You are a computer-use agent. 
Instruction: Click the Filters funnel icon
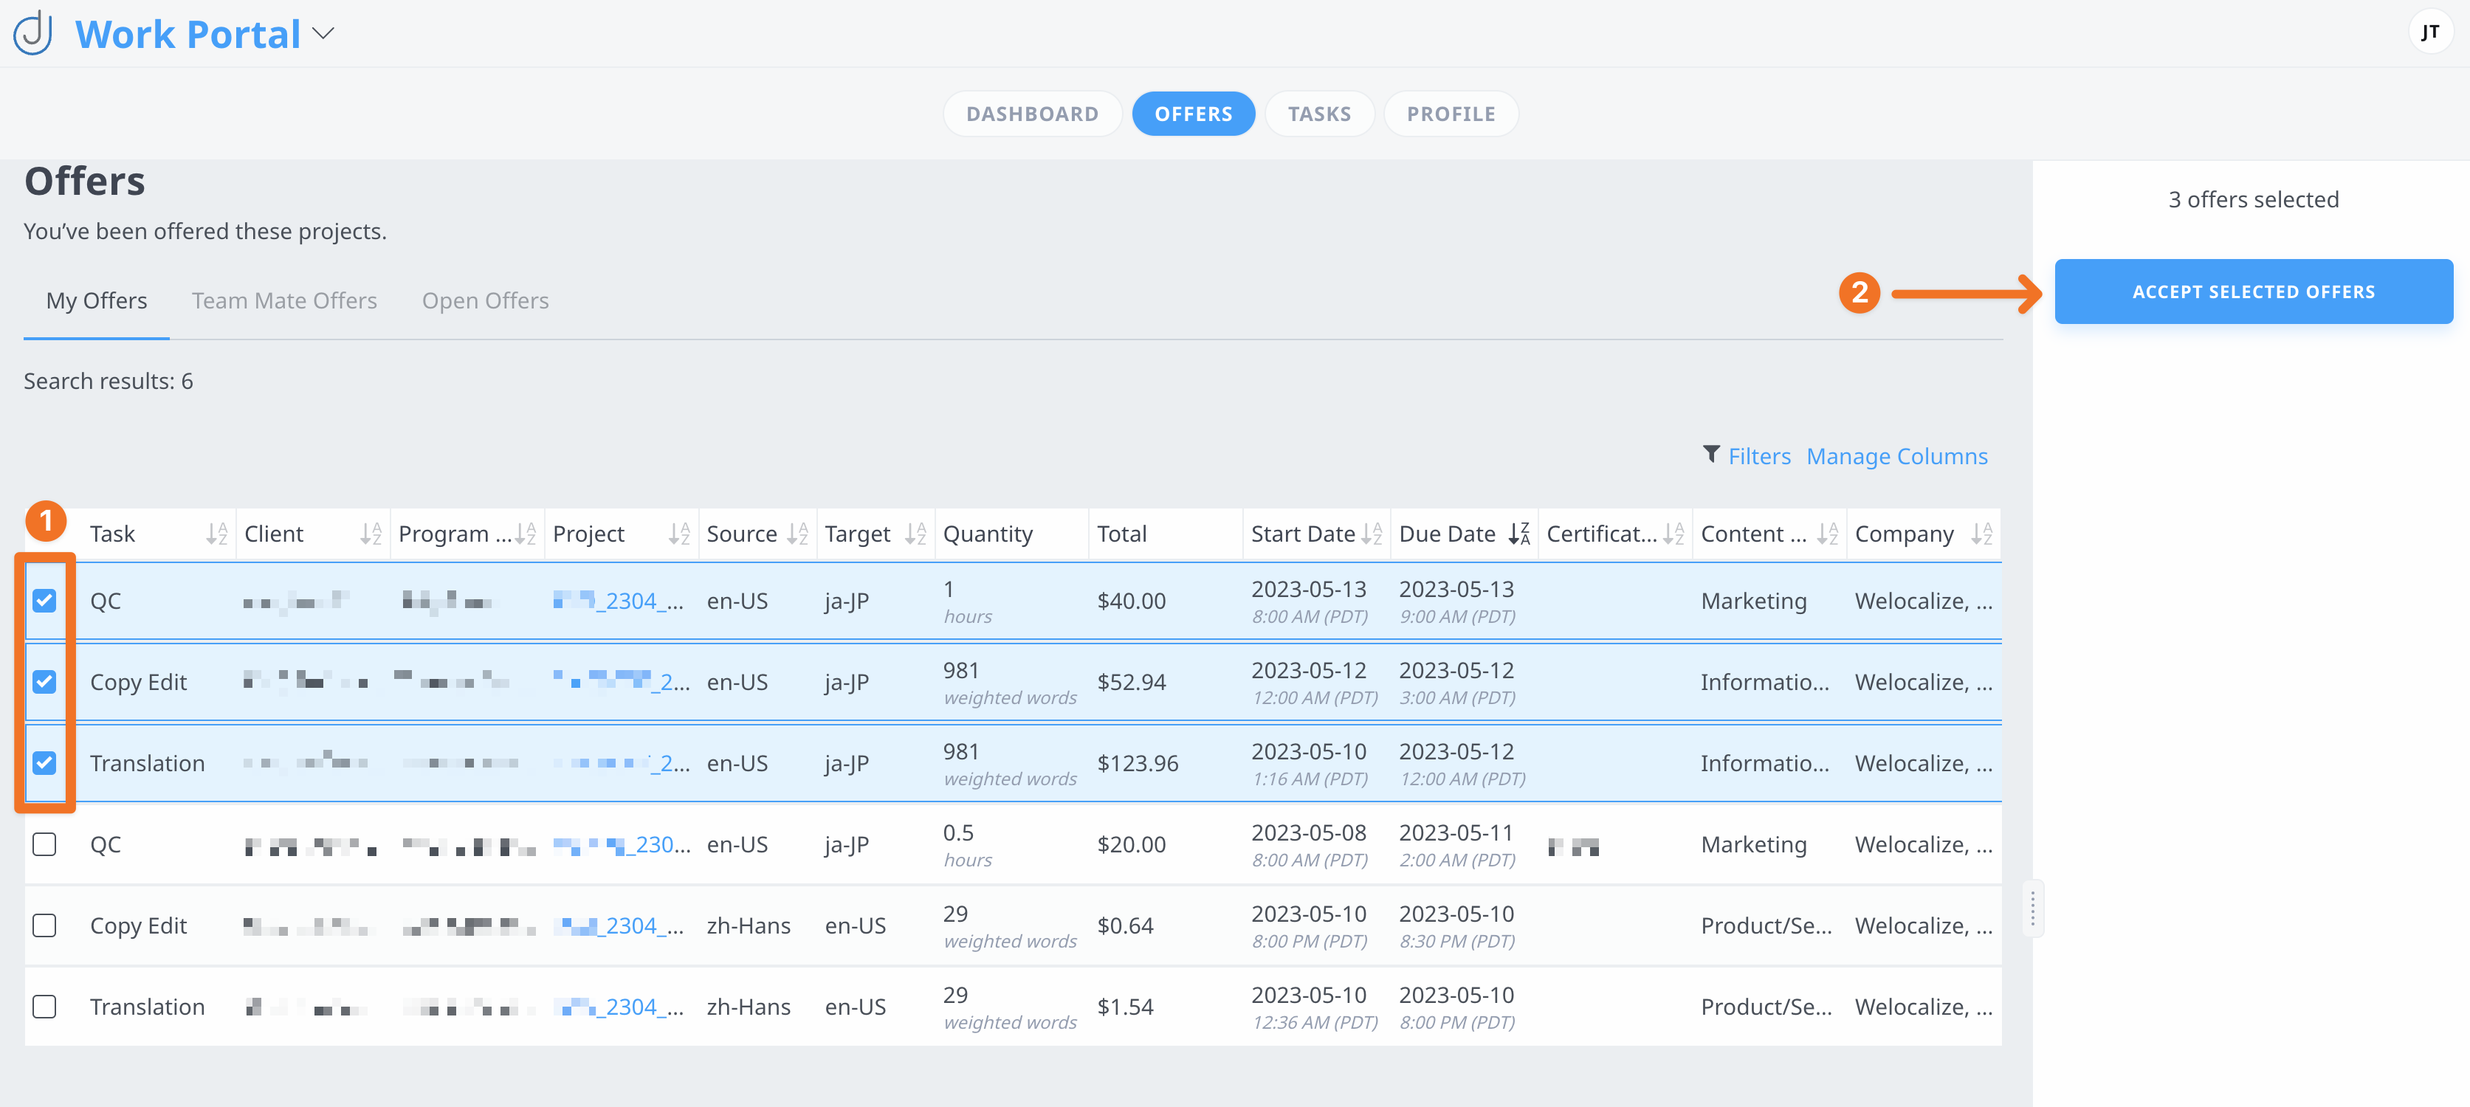(1710, 455)
